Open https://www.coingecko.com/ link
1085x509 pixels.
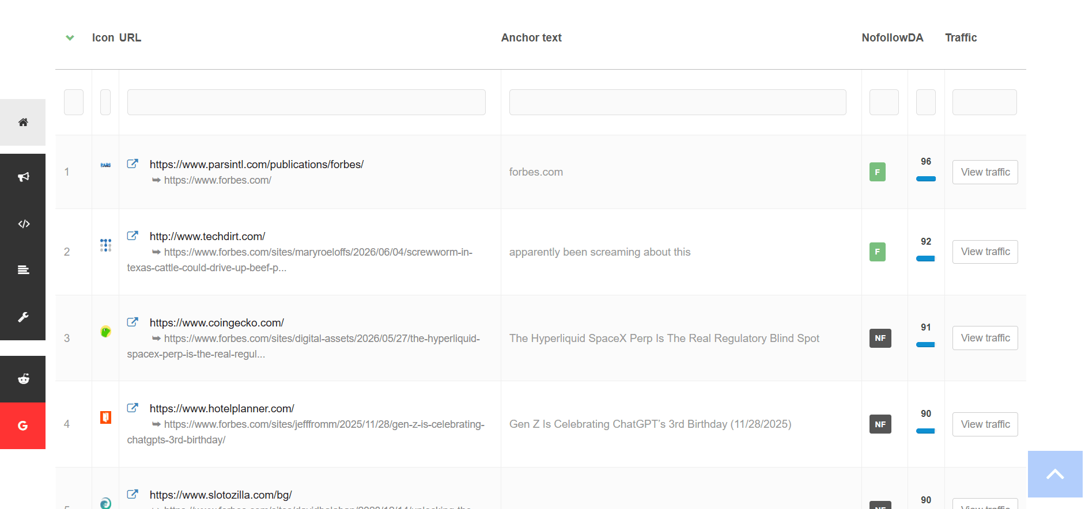tap(217, 323)
